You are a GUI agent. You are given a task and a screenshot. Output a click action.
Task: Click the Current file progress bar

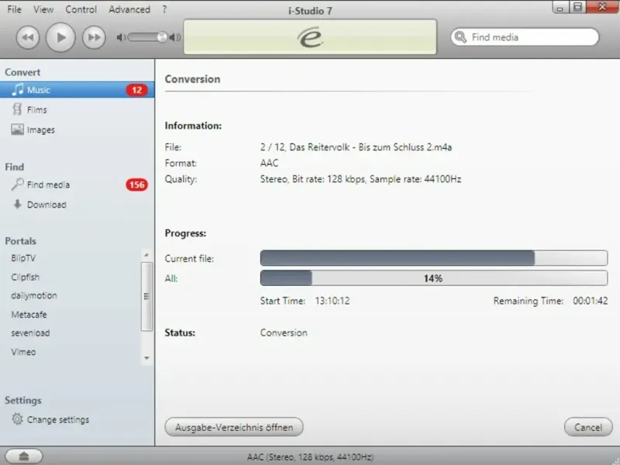tap(434, 258)
